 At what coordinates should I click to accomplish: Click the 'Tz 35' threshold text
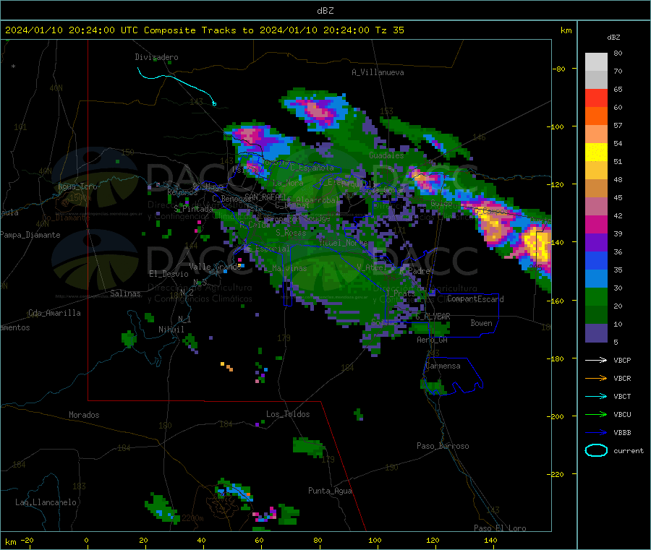pyautogui.click(x=390, y=30)
